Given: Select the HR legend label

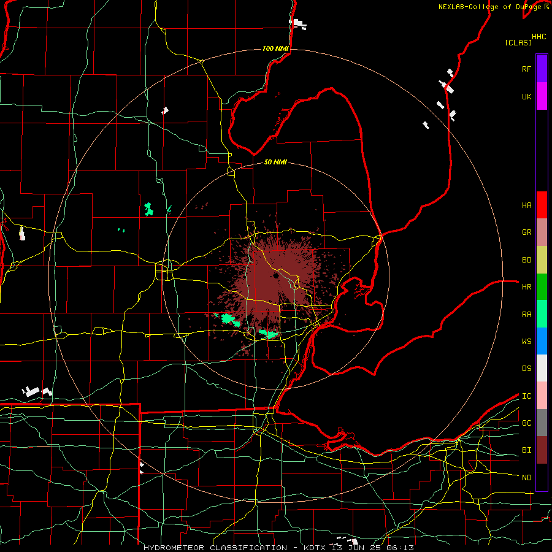Looking at the screenshot, I should click(x=526, y=287).
